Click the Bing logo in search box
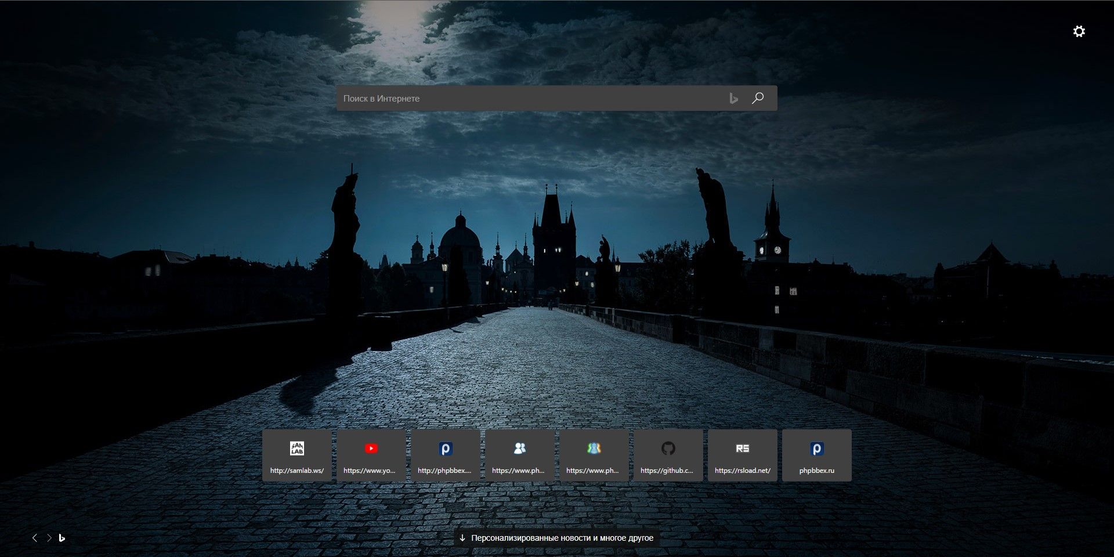Image resolution: width=1114 pixels, height=557 pixels. [x=733, y=98]
